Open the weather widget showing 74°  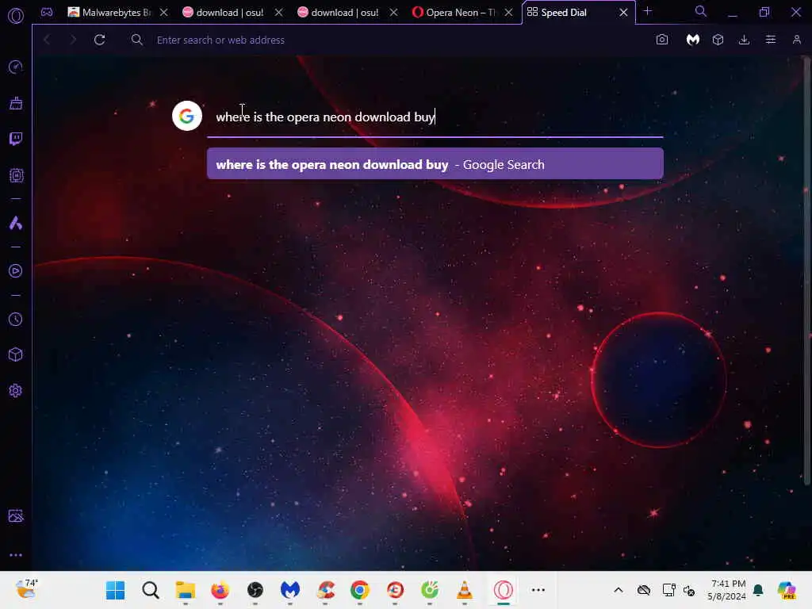[26, 589]
